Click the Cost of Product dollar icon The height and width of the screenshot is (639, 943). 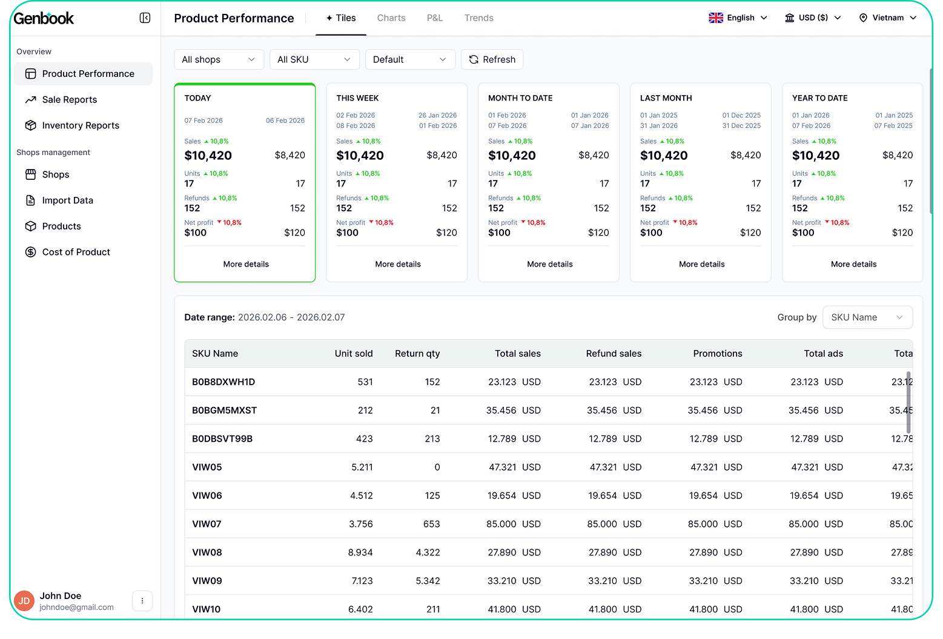click(30, 252)
